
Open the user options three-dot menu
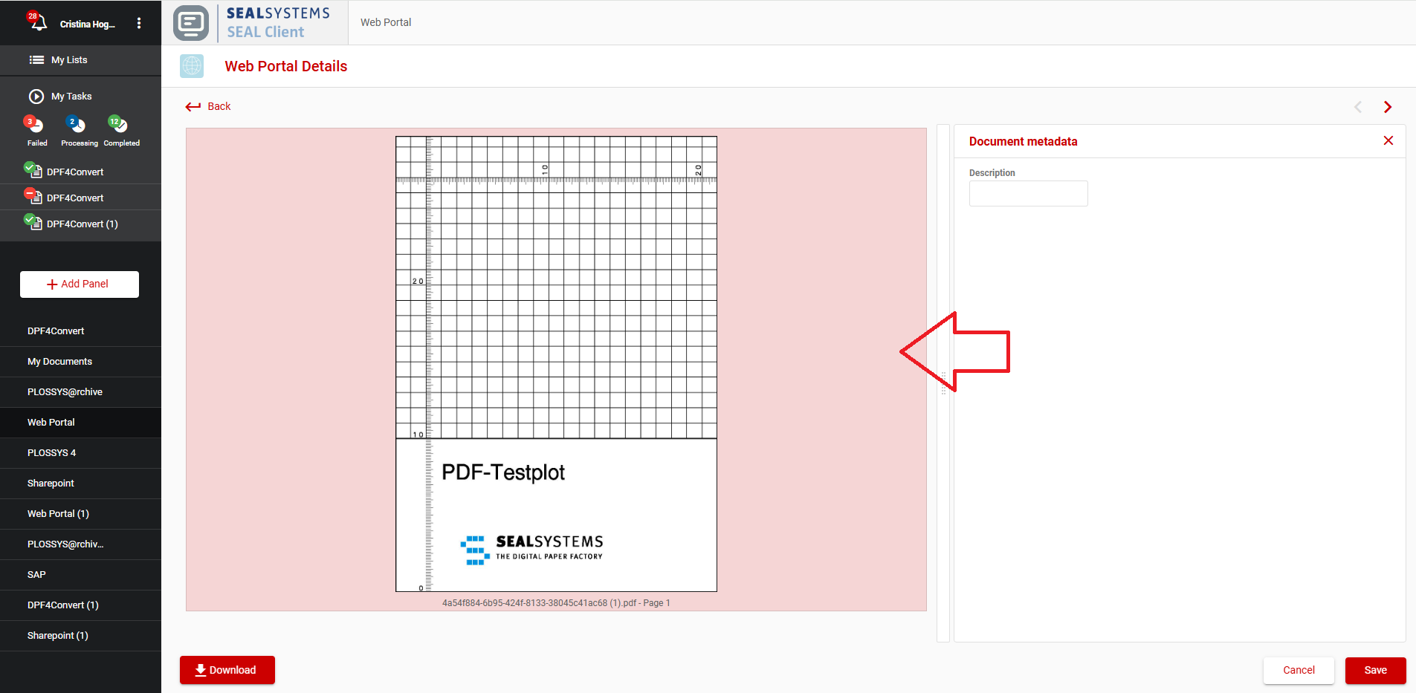pos(139,23)
